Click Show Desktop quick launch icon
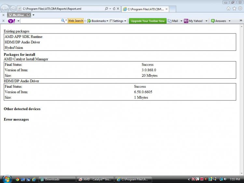 (23, 179)
